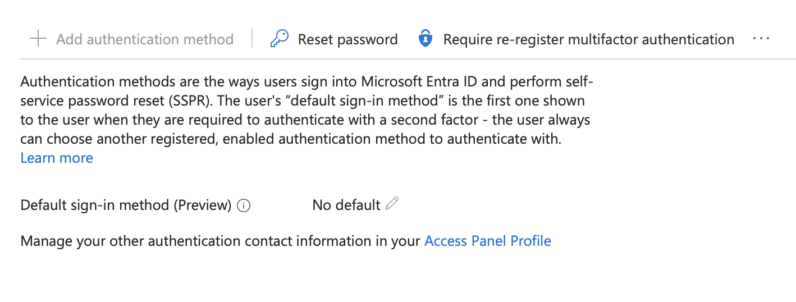The height and width of the screenshot is (302, 796).
Task: Click the No default value text
Action: [346, 205]
